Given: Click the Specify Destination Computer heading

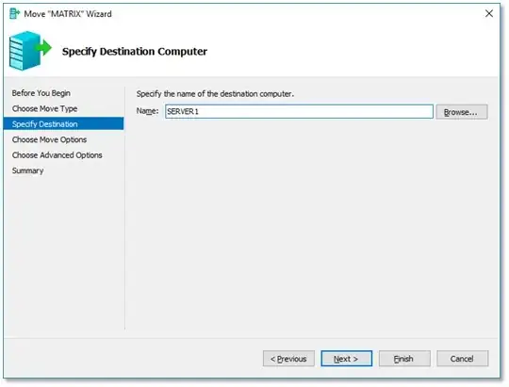Looking at the screenshot, I should click(x=135, y=51).
